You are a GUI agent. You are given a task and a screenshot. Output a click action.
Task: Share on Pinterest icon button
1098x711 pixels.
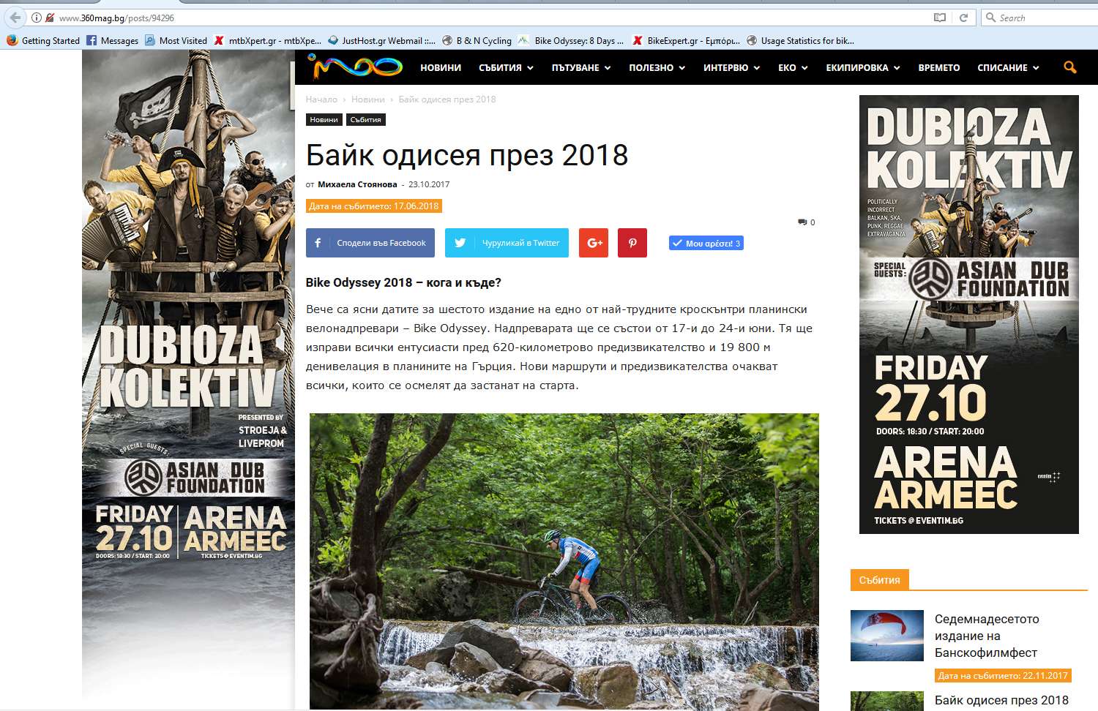[632, 243]
